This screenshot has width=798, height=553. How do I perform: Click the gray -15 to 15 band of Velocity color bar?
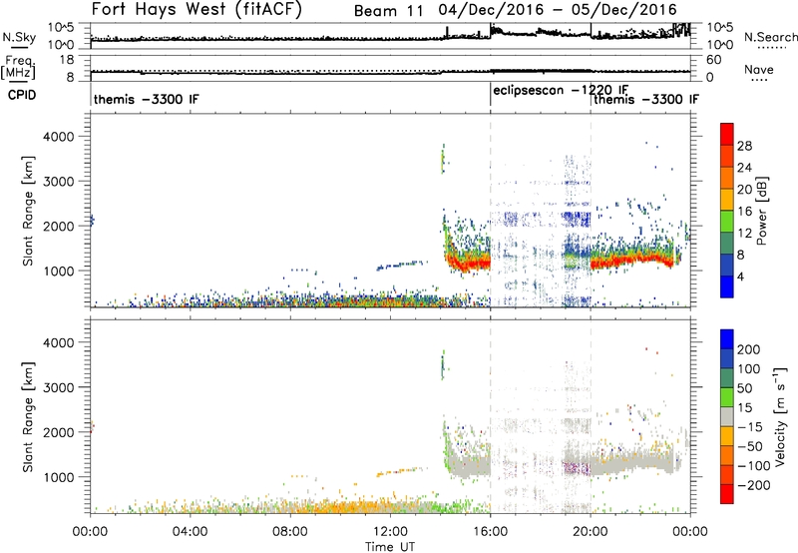(x=727, y=416)
